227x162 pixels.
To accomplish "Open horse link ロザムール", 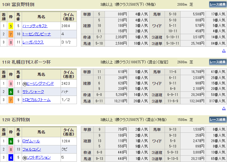I will [x=31, y=141].
